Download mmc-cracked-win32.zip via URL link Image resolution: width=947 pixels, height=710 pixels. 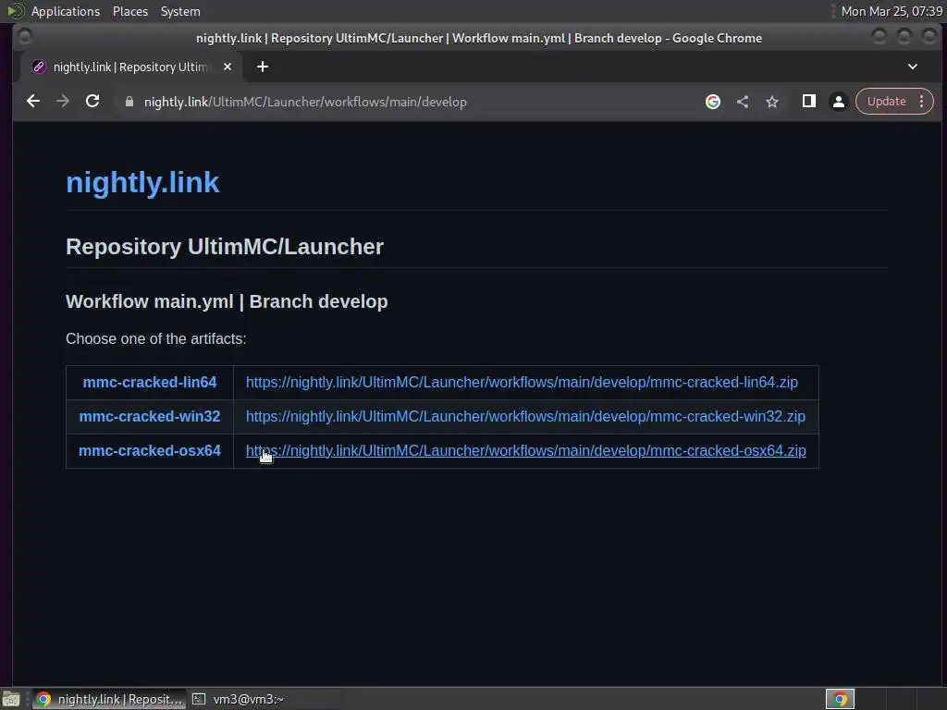click(525, 417)
